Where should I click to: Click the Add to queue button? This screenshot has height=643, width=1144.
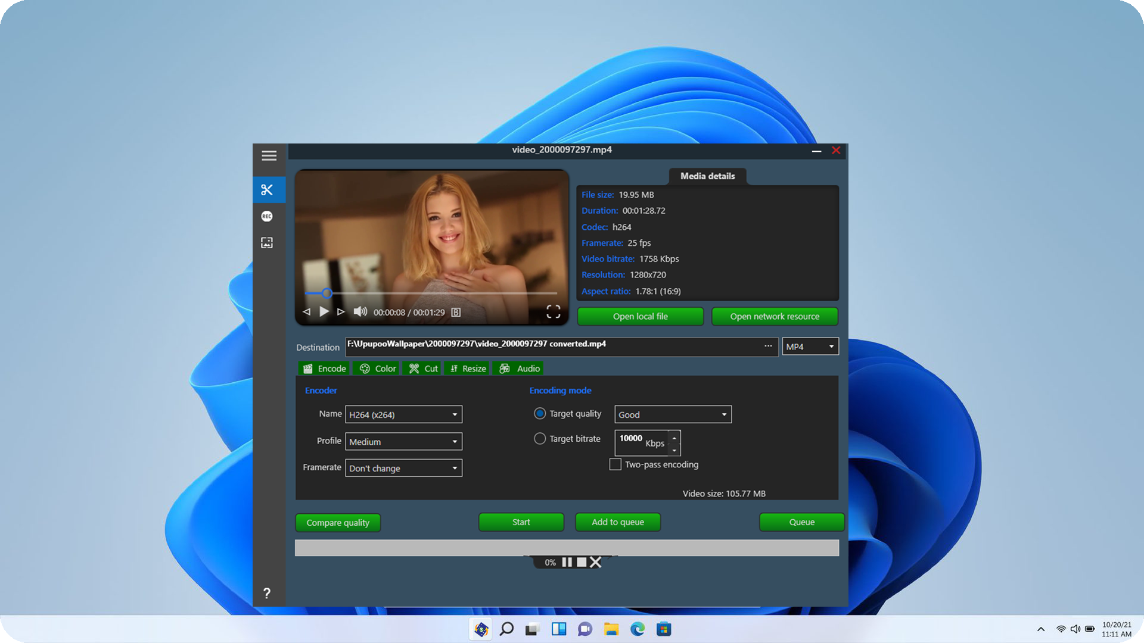[617, 522]
